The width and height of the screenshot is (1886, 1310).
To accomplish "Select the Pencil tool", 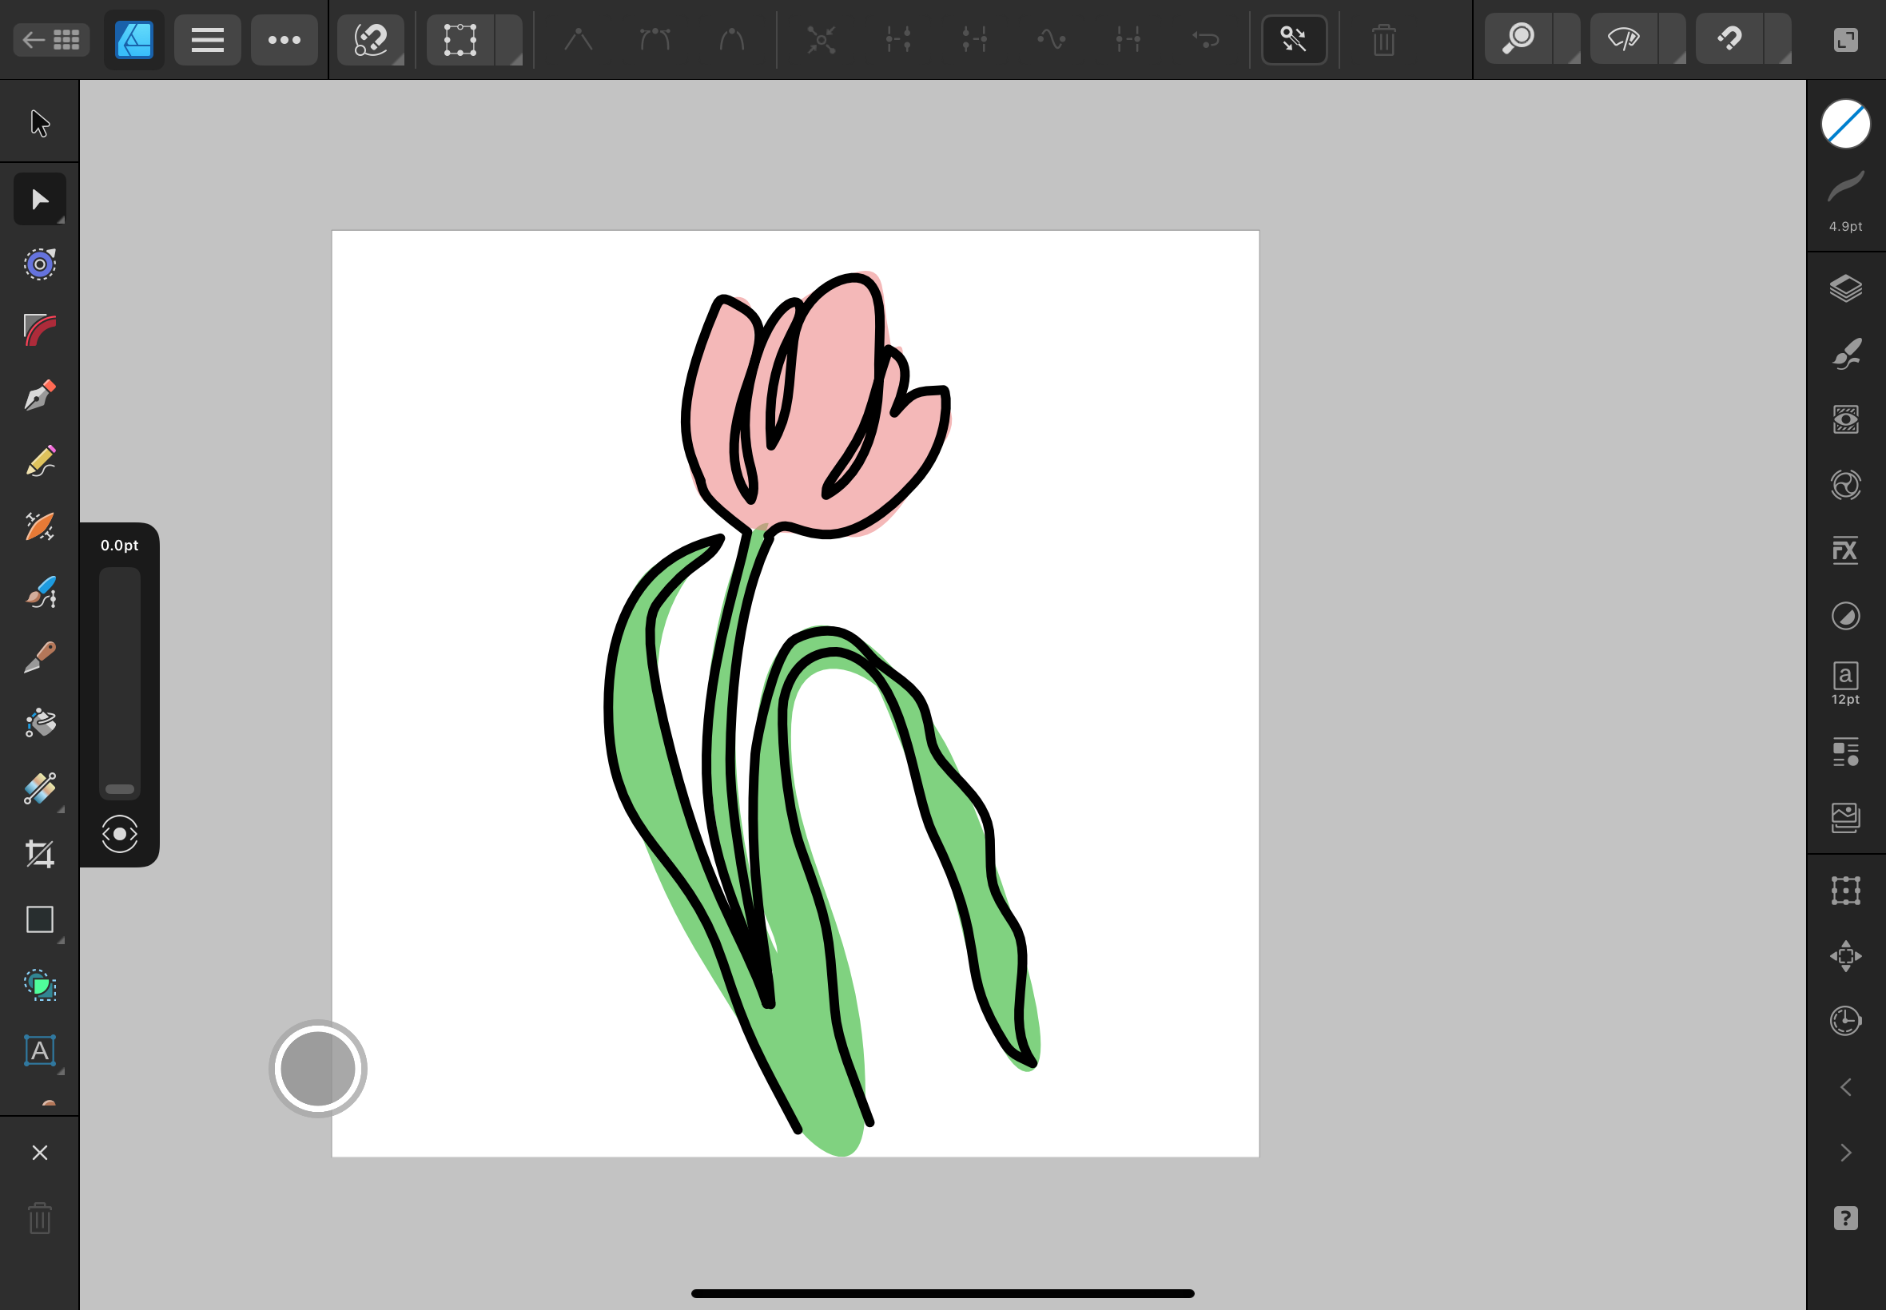I will click(39, 461).
